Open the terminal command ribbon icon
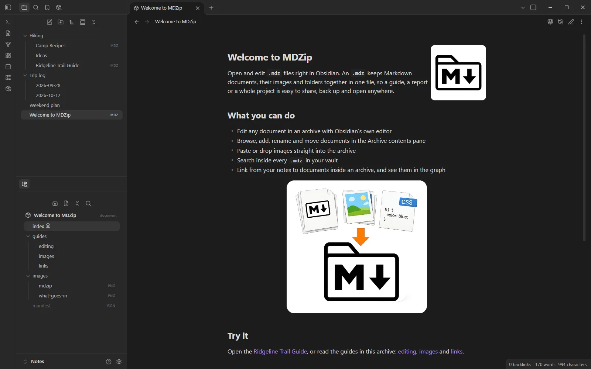 click(x=8, y=22)
